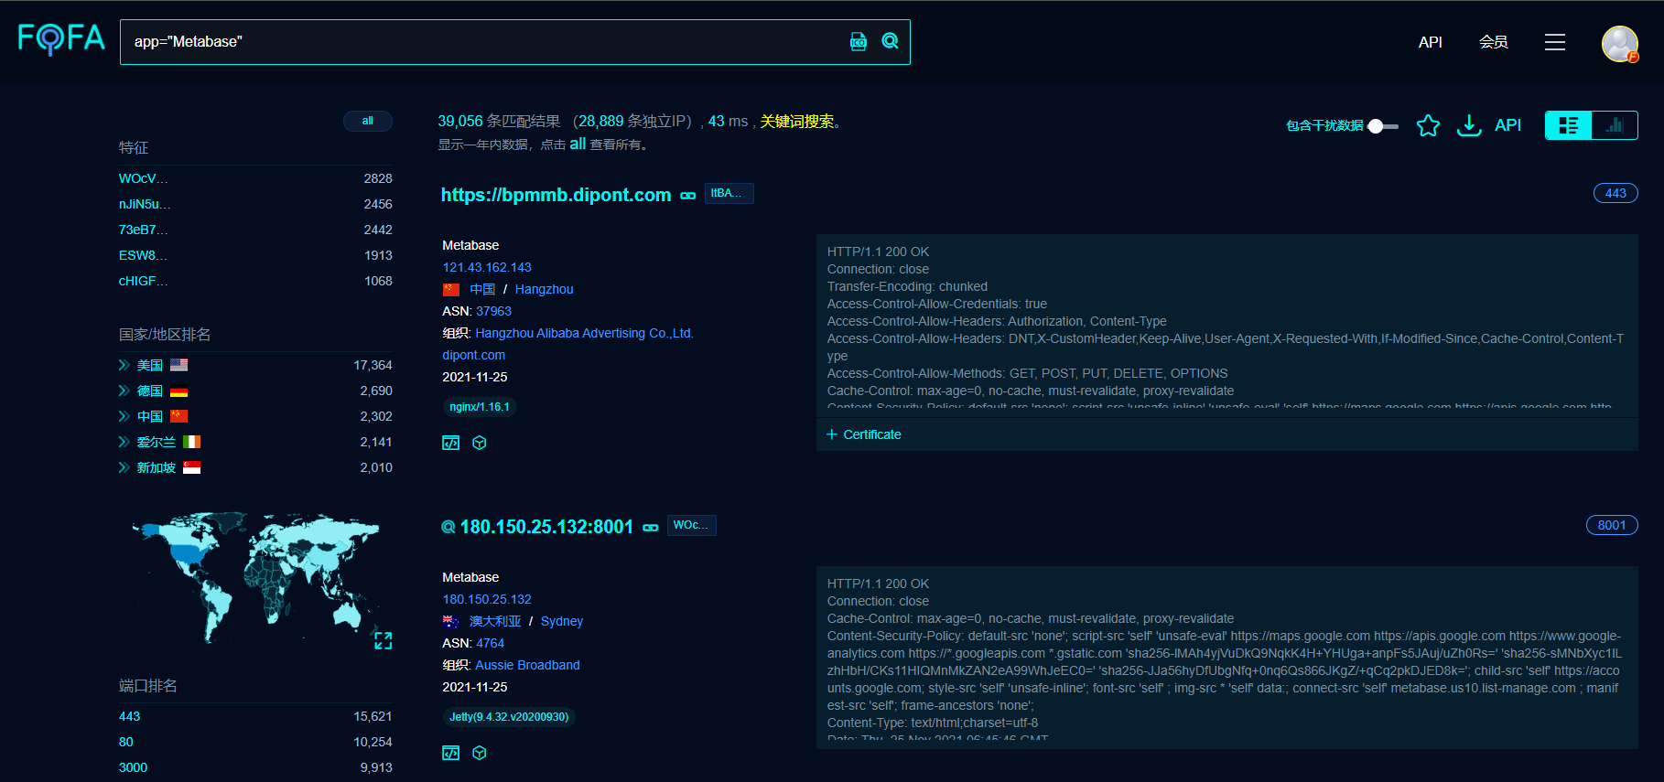
Task: Switch to the statistics chart view
Action: point(1615,125)
